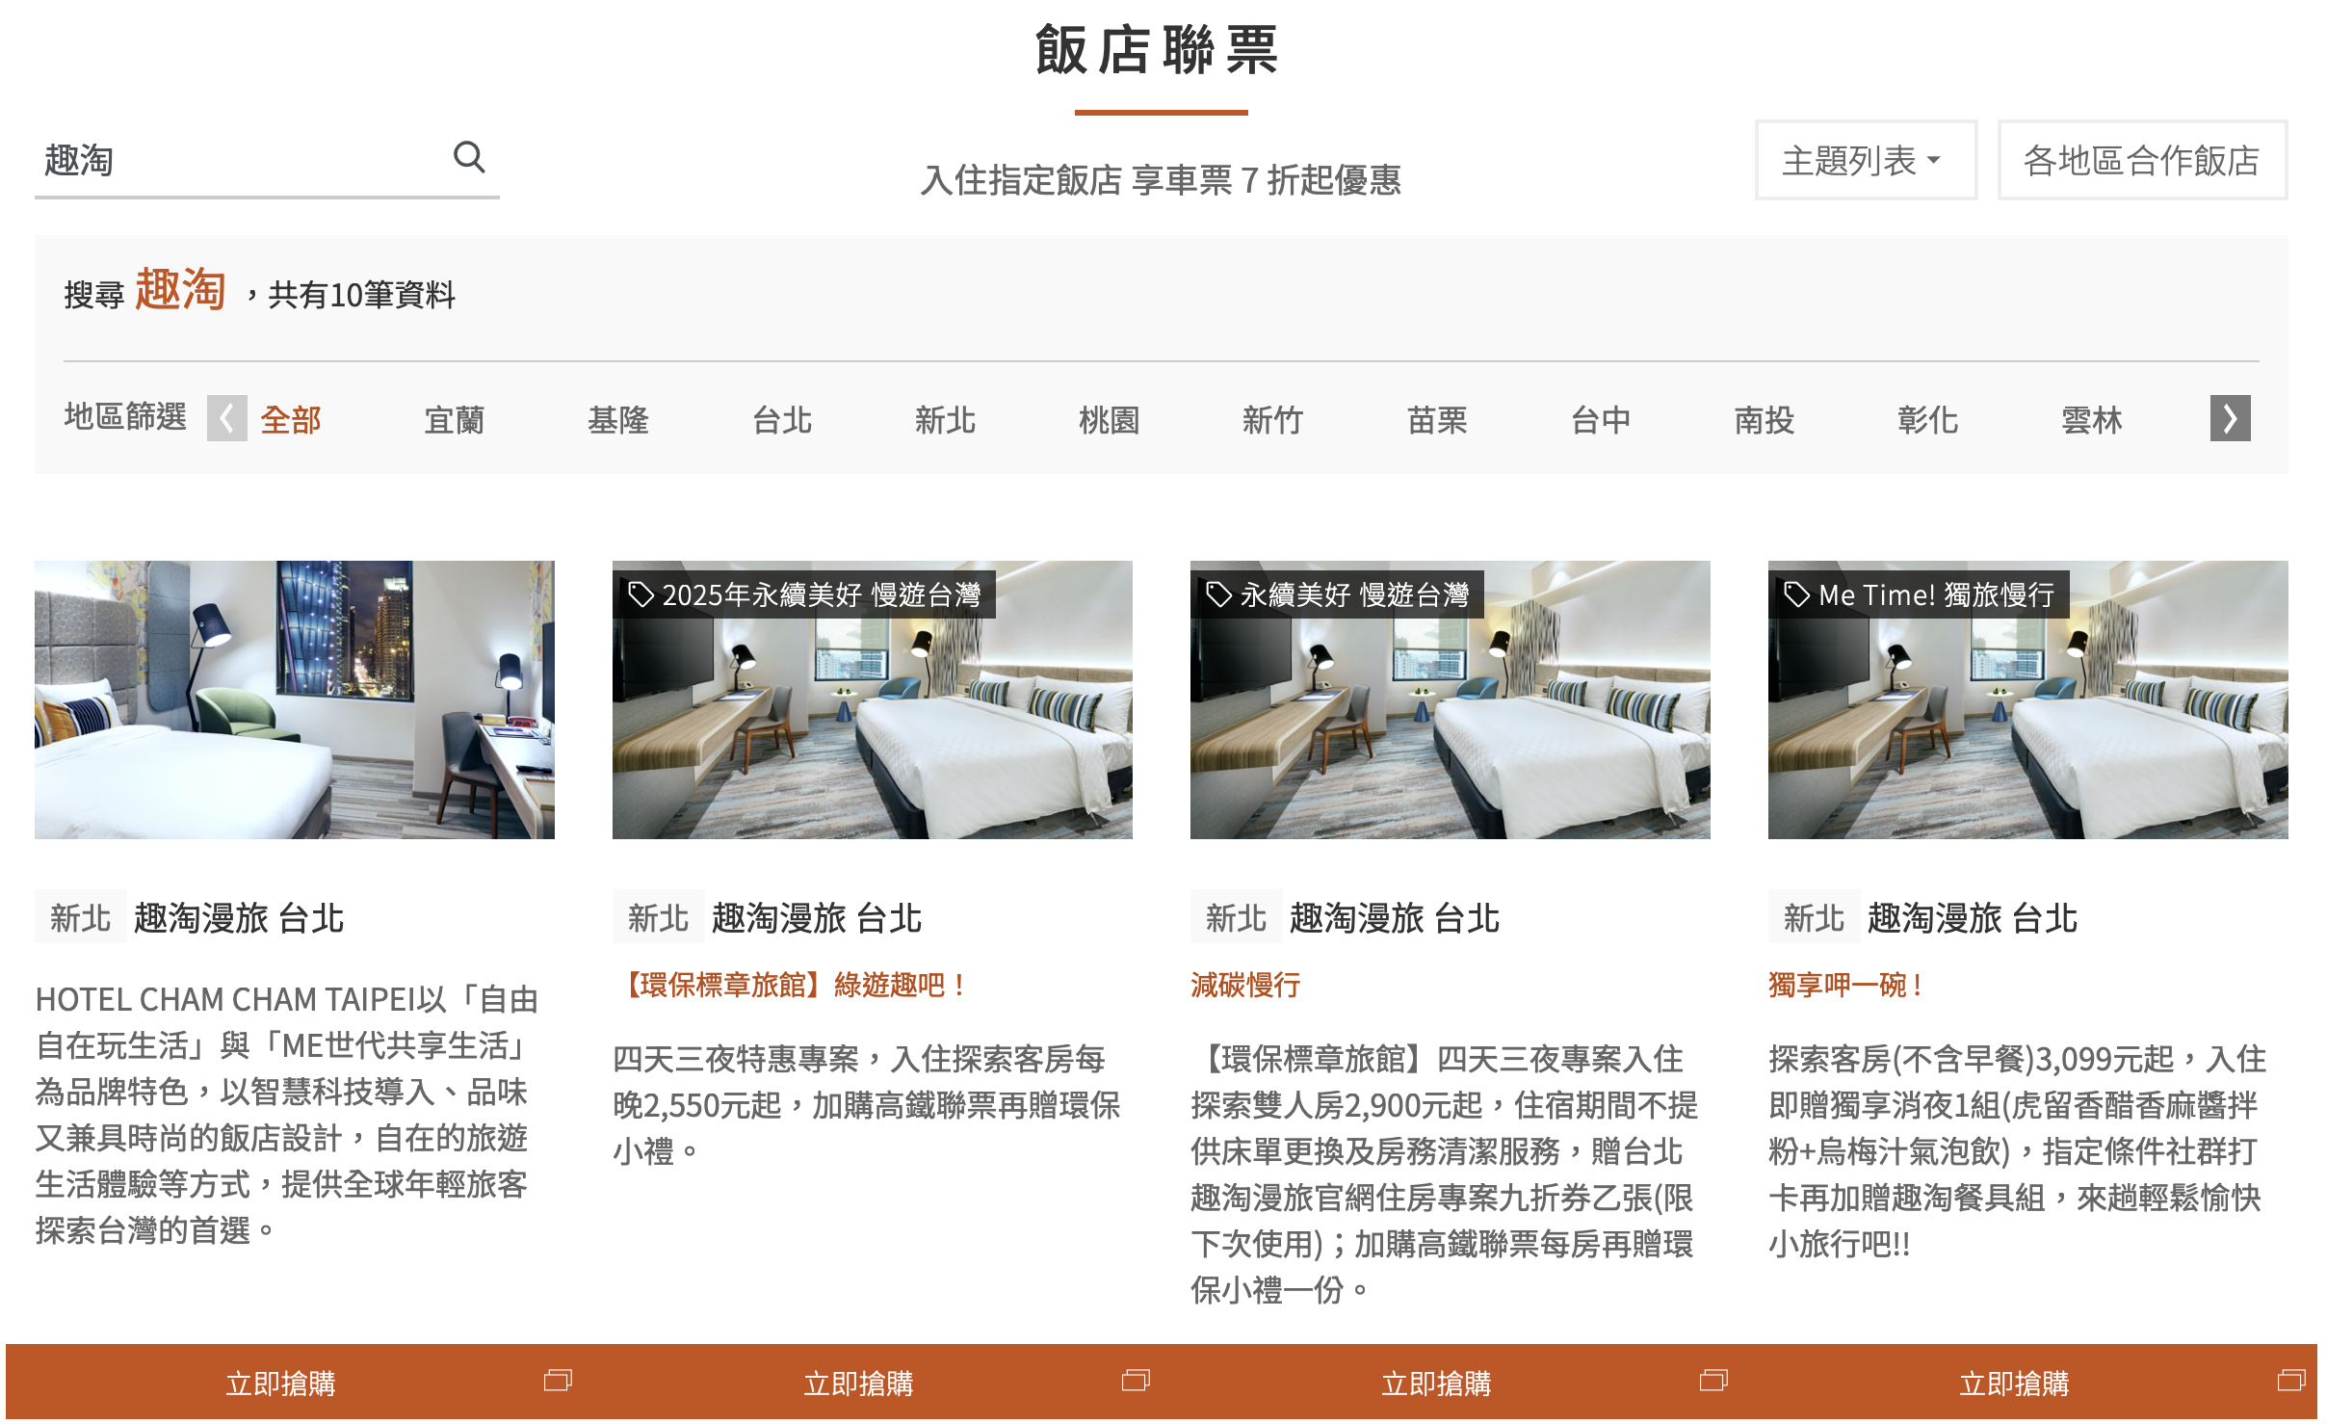Filter results by 台中
The image size is (2327, 1424).
[x=1600, y=420]
